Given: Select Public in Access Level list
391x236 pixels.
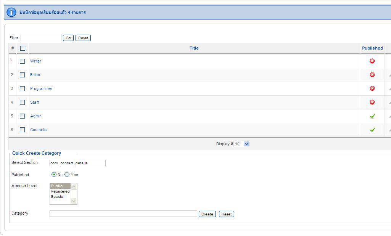Looking at the screenshot, I should (x=60, y=186).
